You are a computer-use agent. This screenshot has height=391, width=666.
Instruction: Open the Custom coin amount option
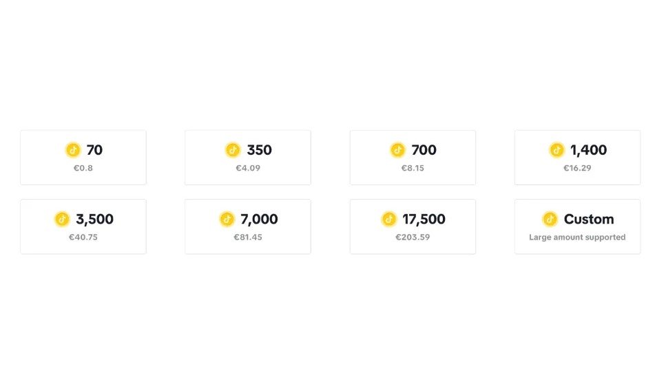577,226
